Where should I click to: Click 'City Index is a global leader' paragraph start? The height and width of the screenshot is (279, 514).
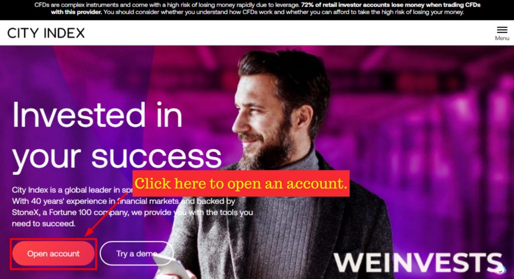66,190
